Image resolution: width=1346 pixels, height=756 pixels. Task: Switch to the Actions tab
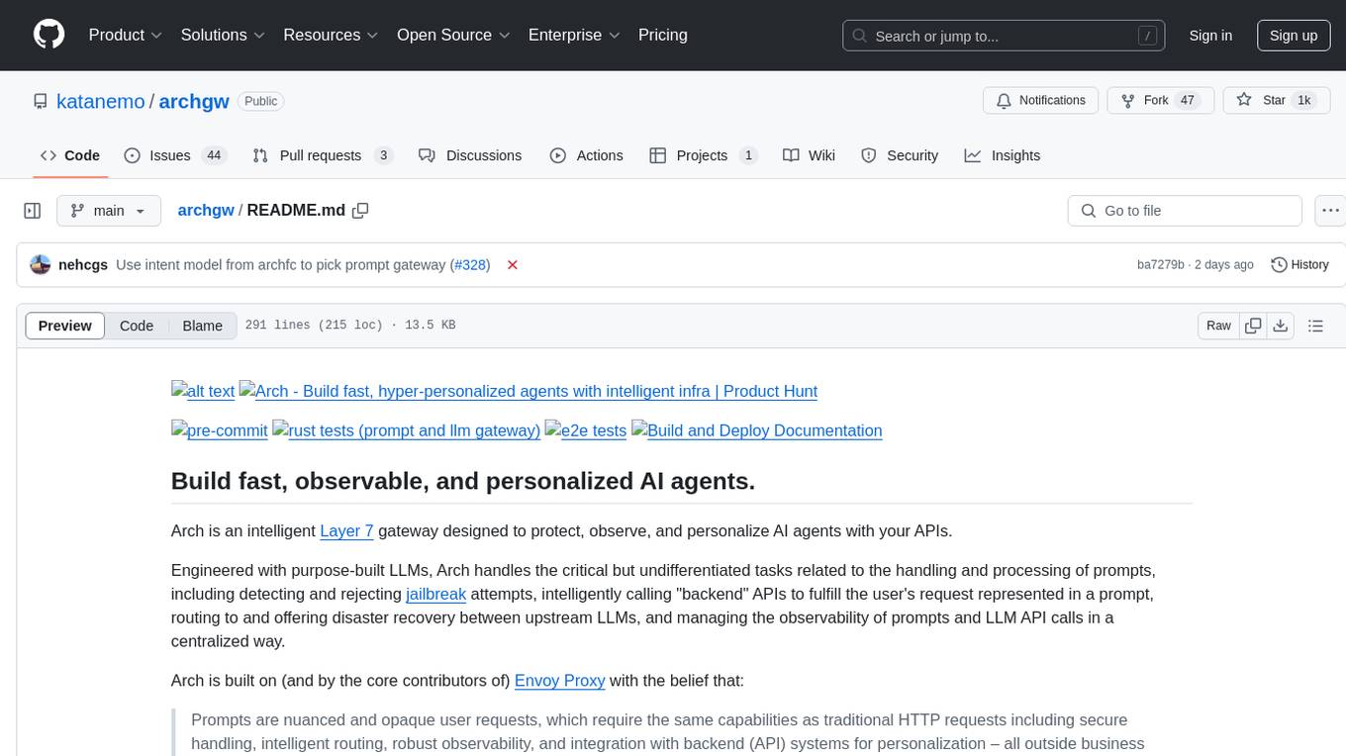tap(586, 155)
